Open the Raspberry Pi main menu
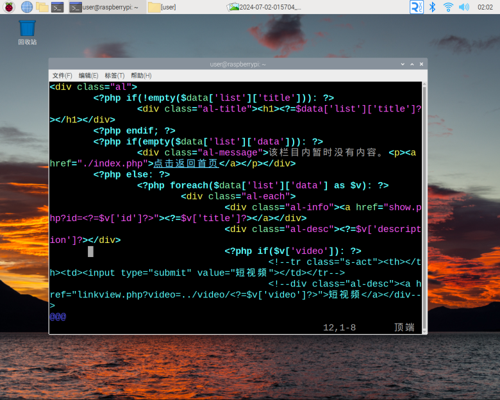 (9, 6)
